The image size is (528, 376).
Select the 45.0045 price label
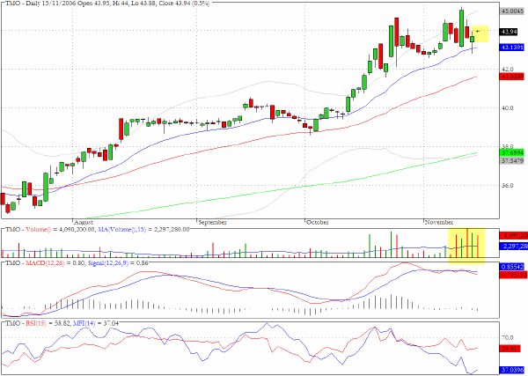(x=512, y=11)
